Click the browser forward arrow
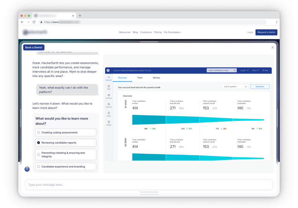The height and width of the screenshot is (208, 298). click(x=28, y=22)
